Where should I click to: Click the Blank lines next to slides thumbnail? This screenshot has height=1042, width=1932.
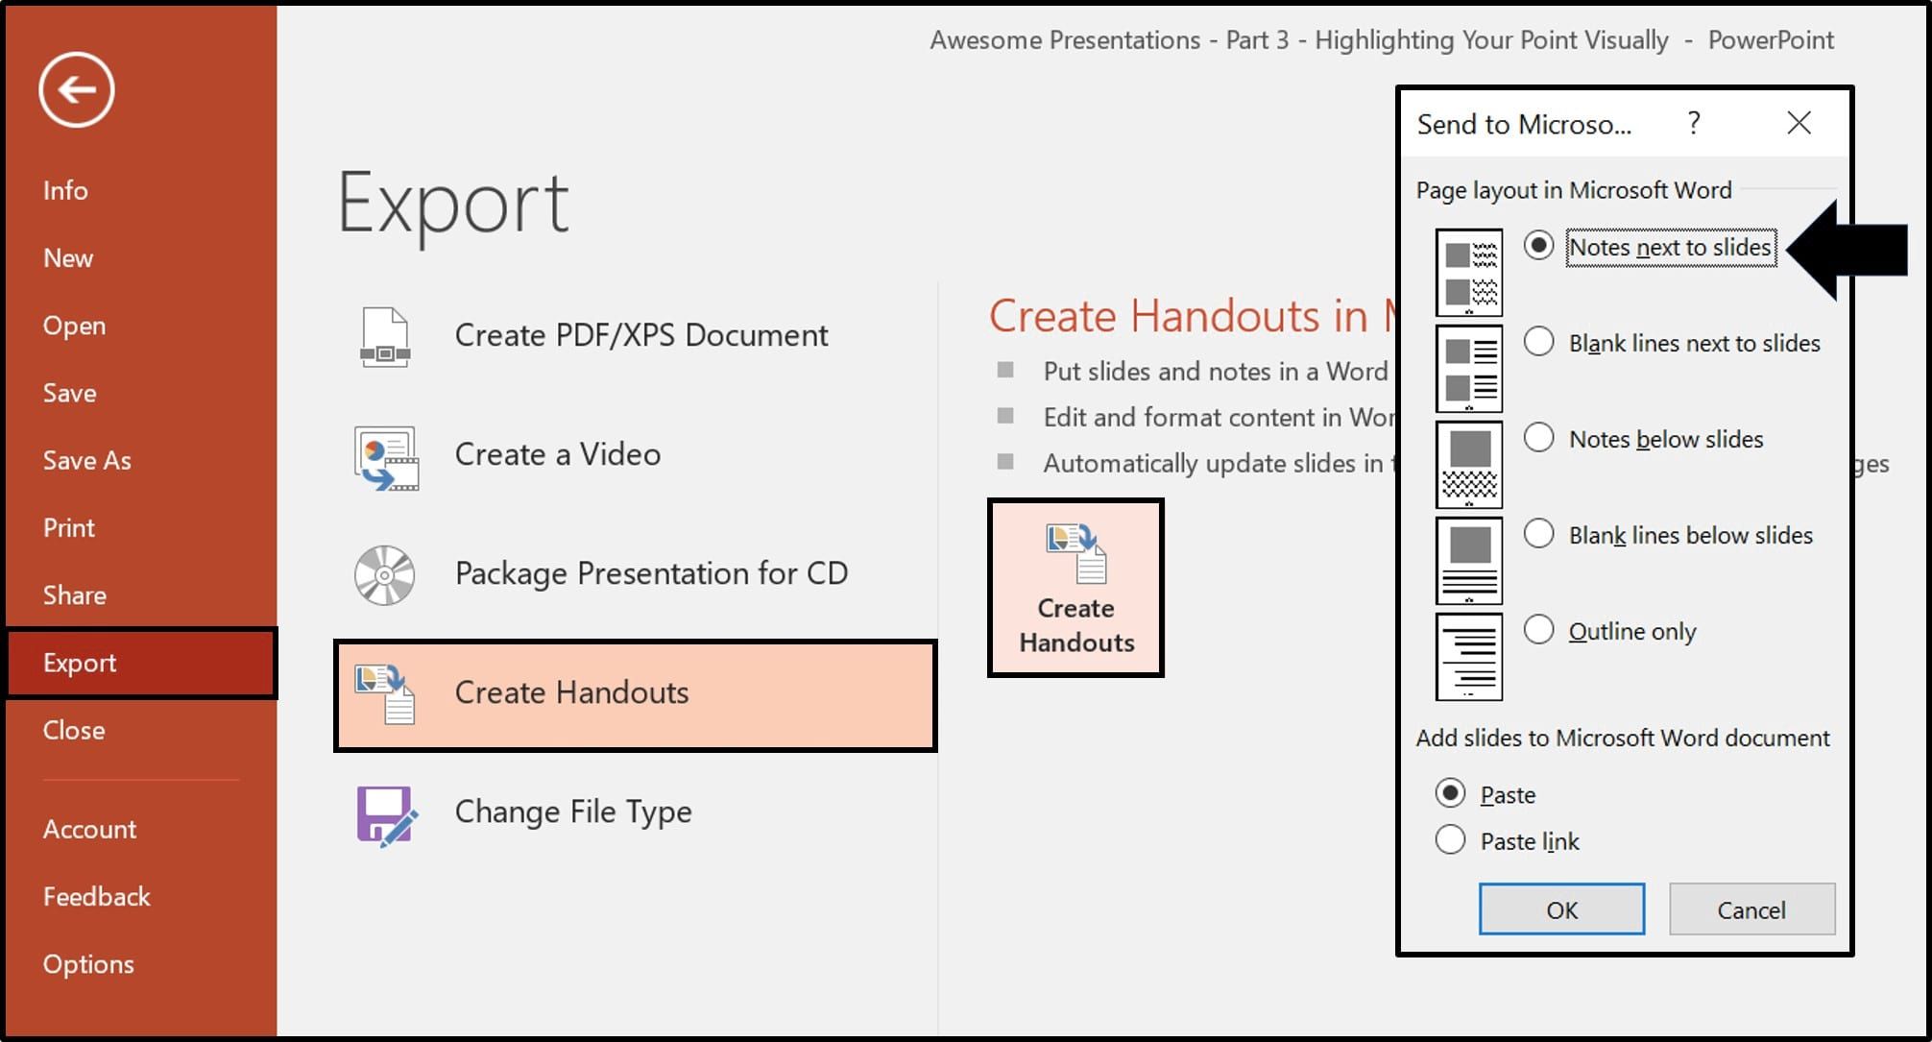tap(1469, 369)
